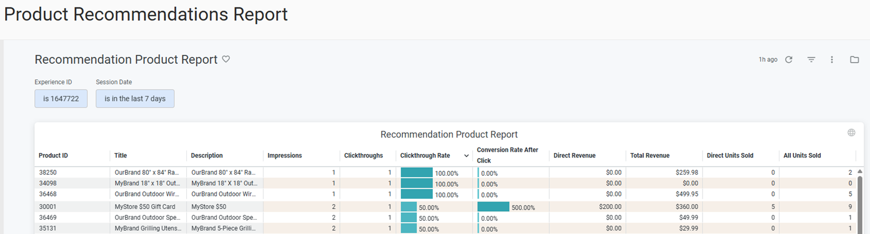Click product ID 38250 cell
This screenshot has height=234, width=870.
(48, 172)
